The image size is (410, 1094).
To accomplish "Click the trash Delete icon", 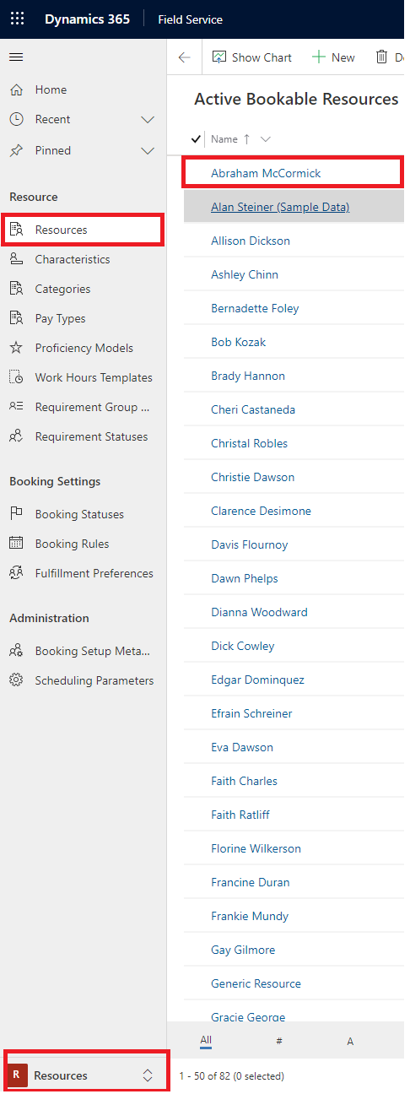I will pos(381,57).
